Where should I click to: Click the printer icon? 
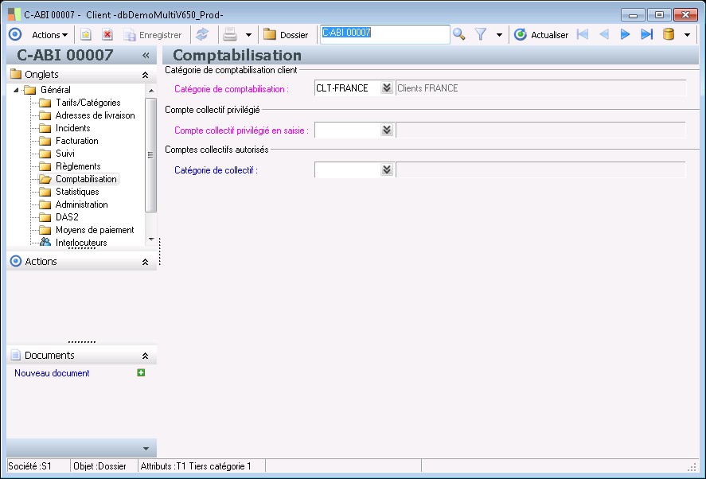click(x=230, y=35)
